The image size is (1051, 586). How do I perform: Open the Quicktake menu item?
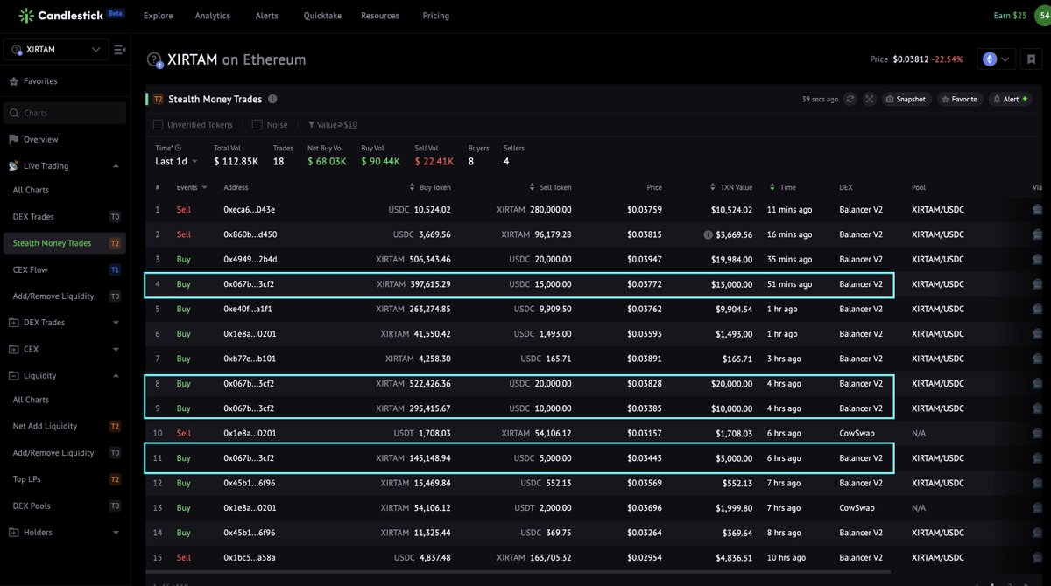pyautogui.click(x=322, y=16)
